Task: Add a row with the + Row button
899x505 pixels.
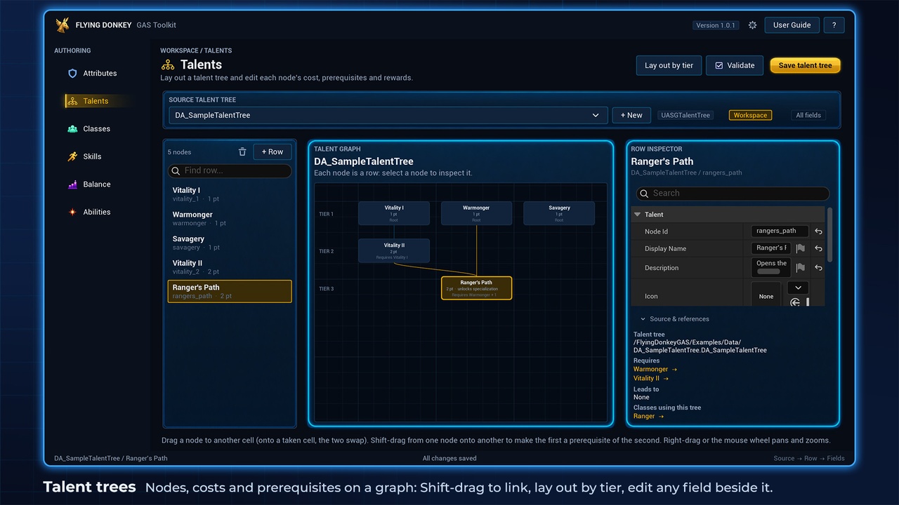Action: pos(273,151)
